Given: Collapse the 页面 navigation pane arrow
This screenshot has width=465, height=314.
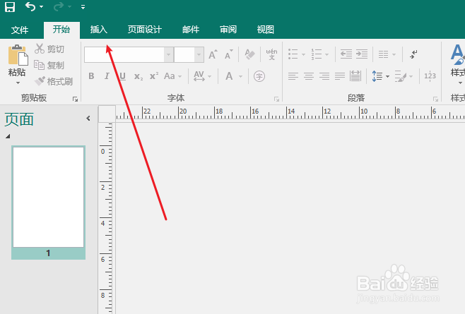Looking at the screenshot, I should pyautogui.click(x=88, y=119).
